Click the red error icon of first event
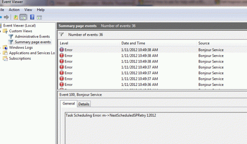Screen dimensions: 247x144 coord(62,50)
